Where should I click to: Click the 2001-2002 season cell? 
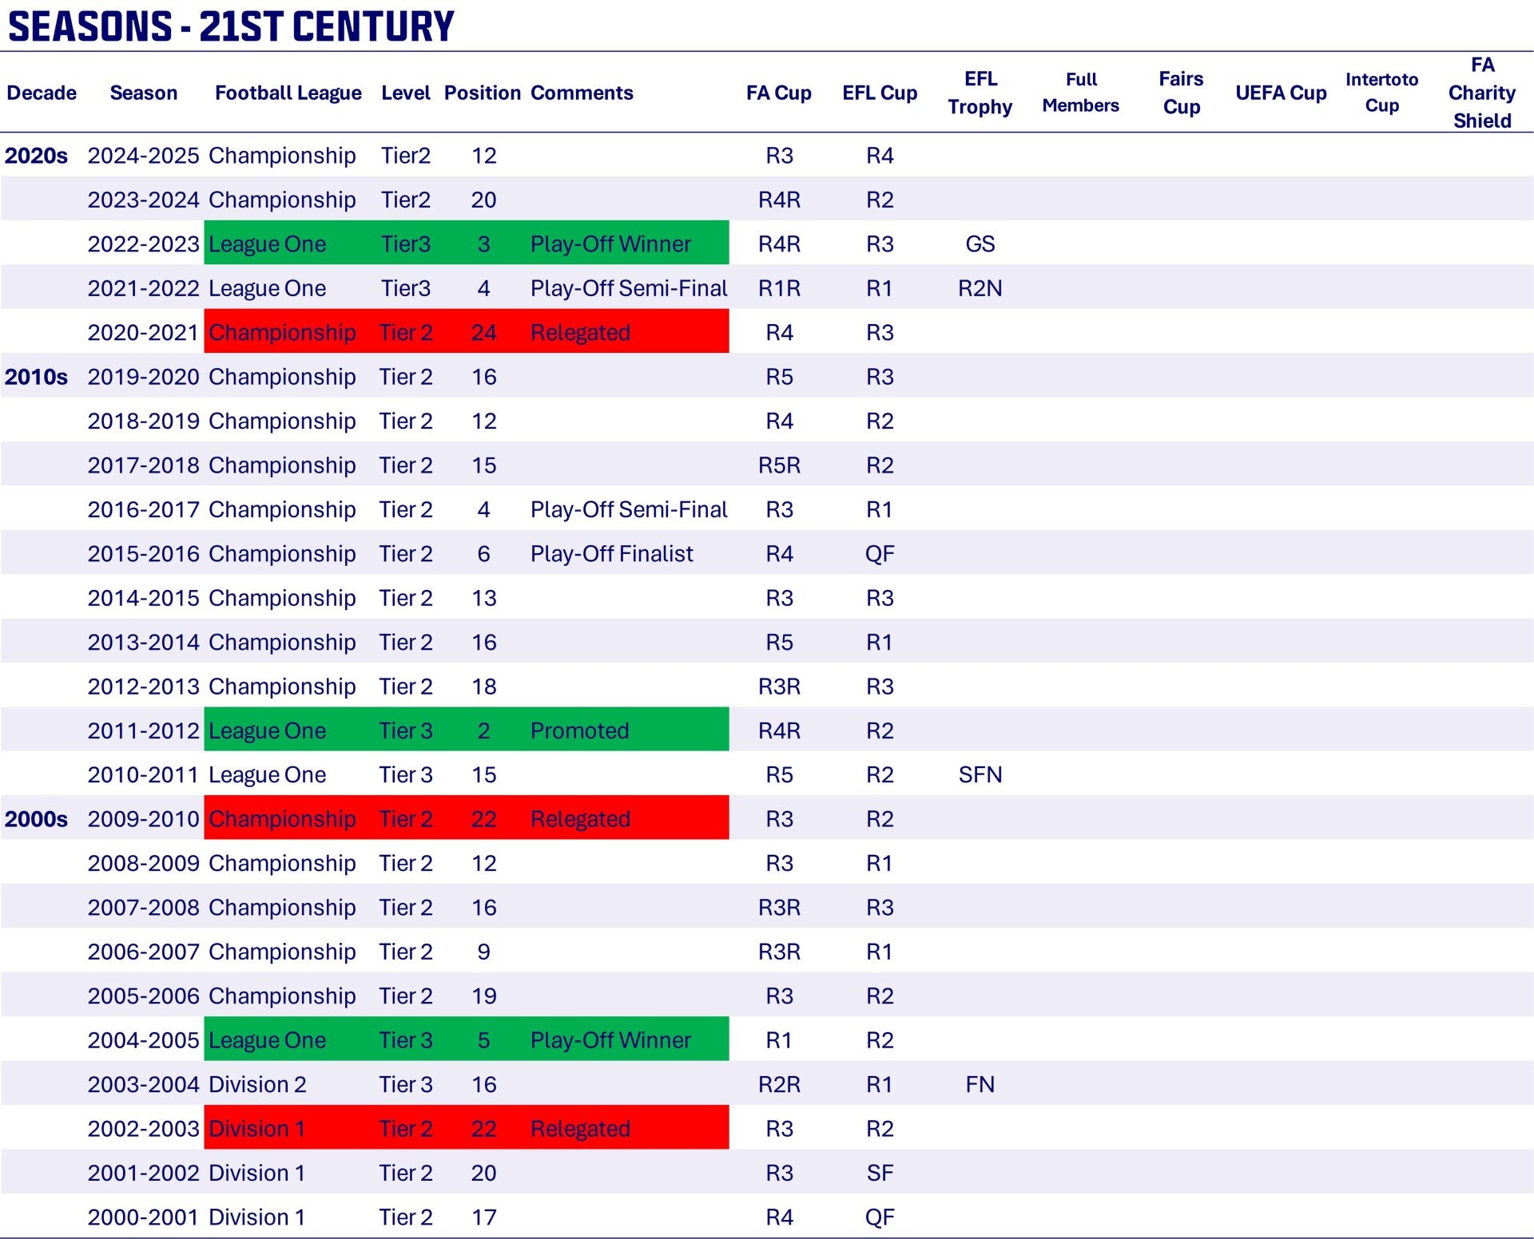pyautogui.click(x=144, y=1173)
